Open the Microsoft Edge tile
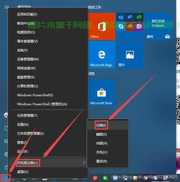 coord(102,55)
